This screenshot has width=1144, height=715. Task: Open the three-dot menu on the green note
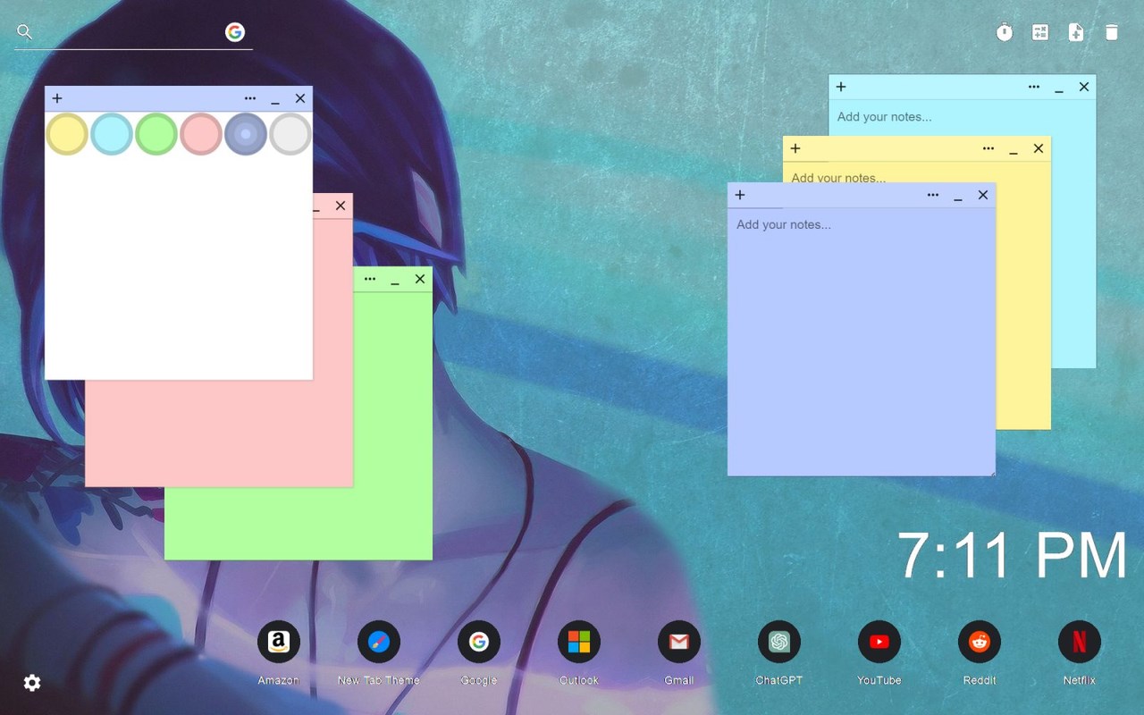point(370,279)
